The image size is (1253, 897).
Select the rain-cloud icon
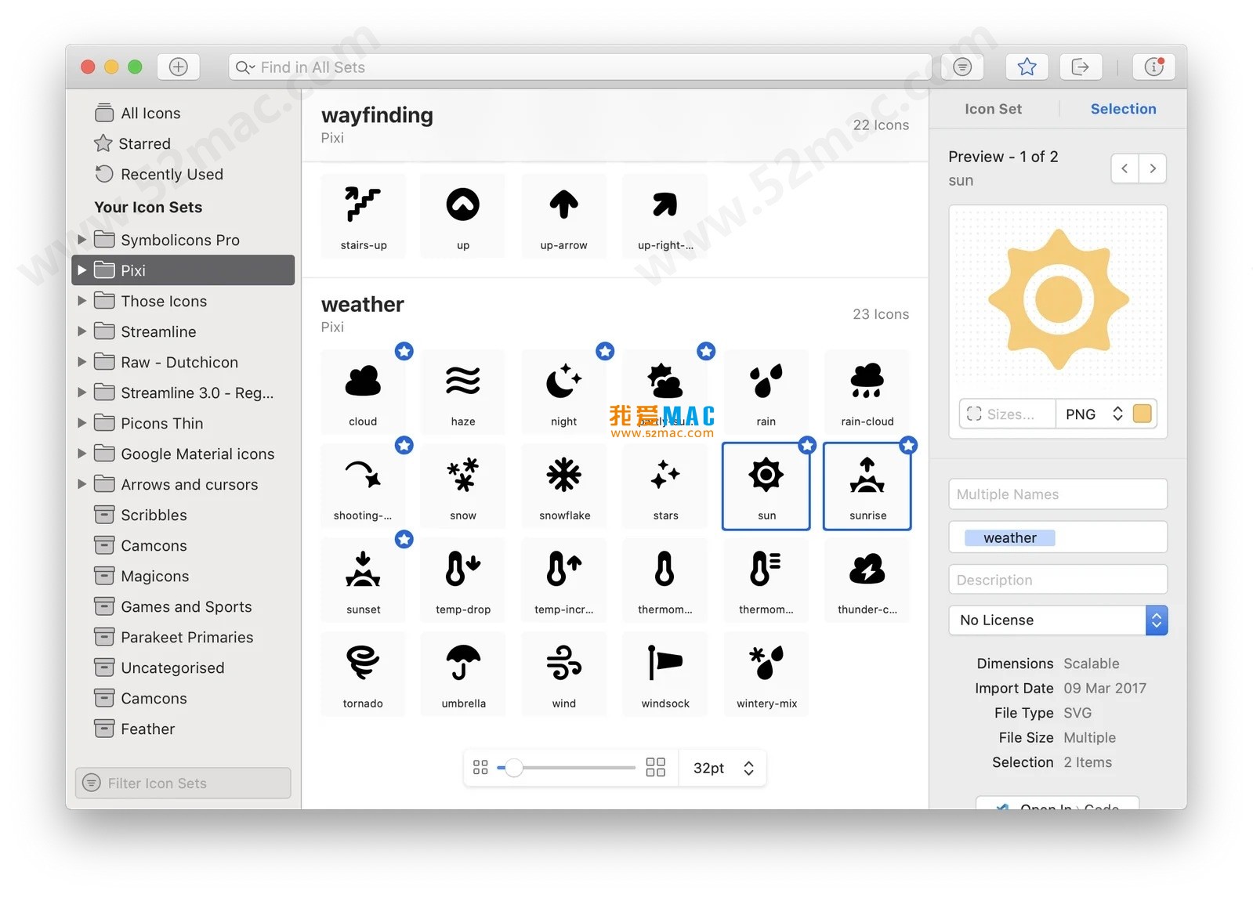(x=867, y=392)
